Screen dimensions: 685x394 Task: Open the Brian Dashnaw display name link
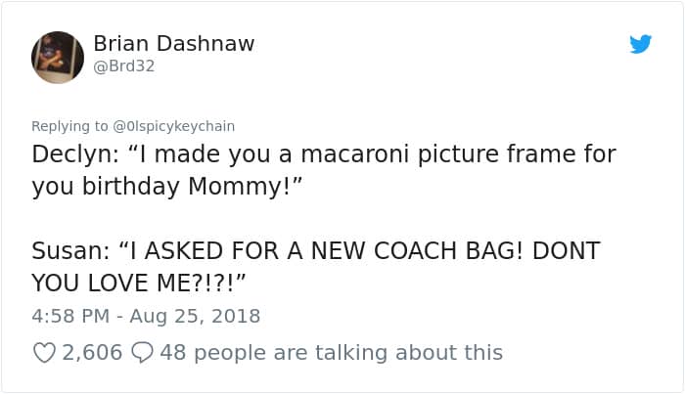click(x=173, y=44)
